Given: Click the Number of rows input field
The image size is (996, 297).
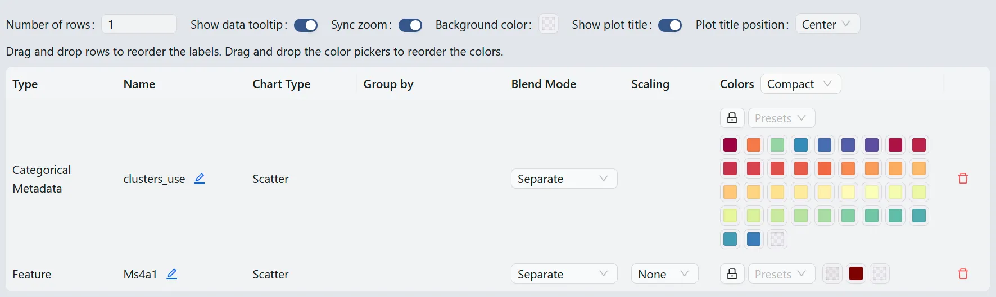Looking at the screenshot, I should coord(139,25).
